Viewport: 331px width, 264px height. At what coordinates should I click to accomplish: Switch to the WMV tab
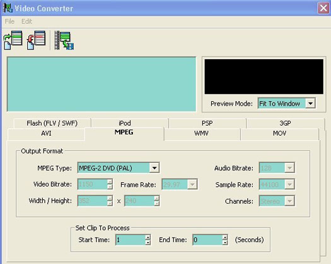pyautogui.click(x=202, y=134)
